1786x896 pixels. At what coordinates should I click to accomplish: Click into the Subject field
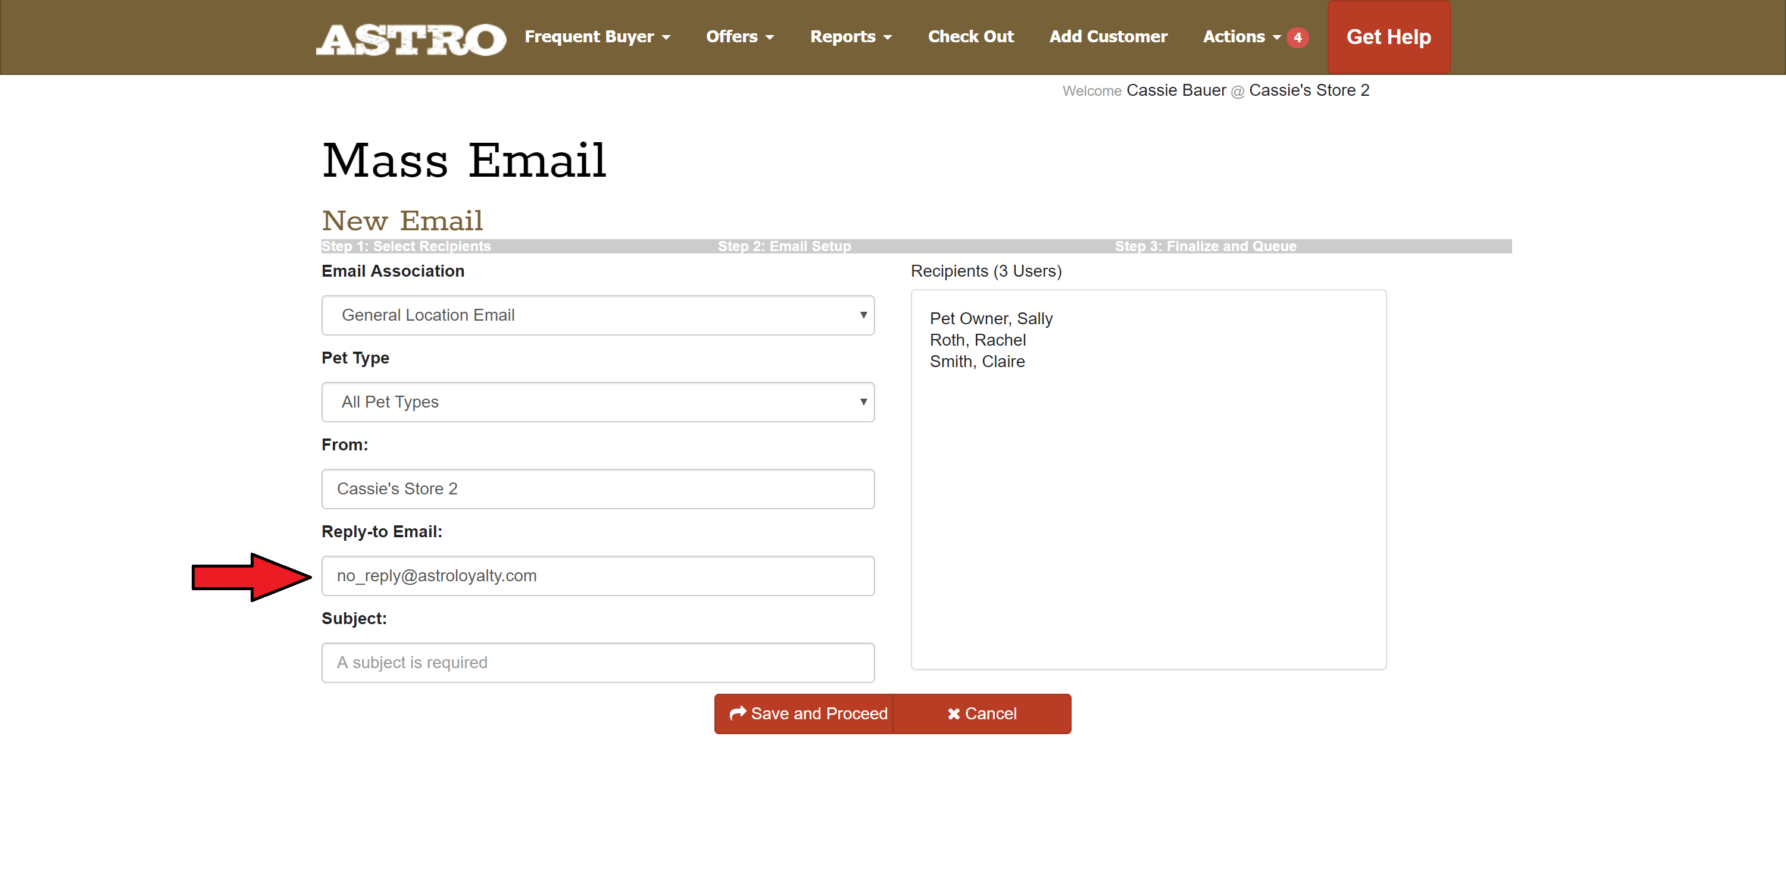click(x=598, y=662)
